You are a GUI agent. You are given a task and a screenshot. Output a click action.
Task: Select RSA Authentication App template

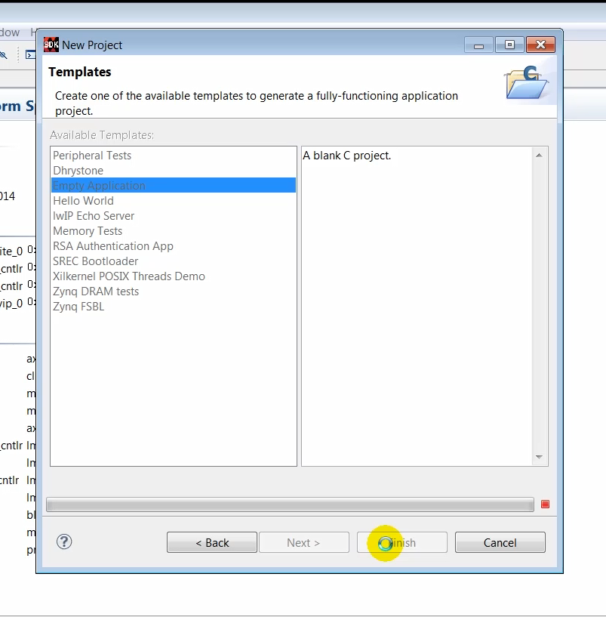pos(113,246)
